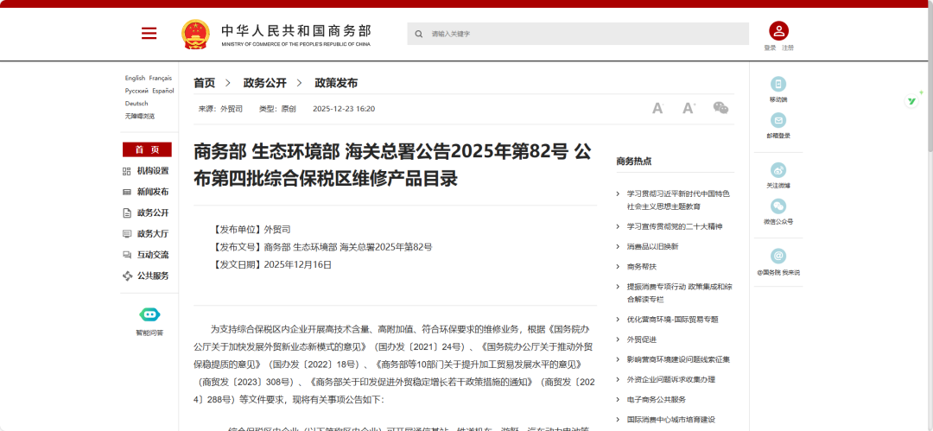Open the WeChat official account (微信公众号) icon

(x=777, y=206)
